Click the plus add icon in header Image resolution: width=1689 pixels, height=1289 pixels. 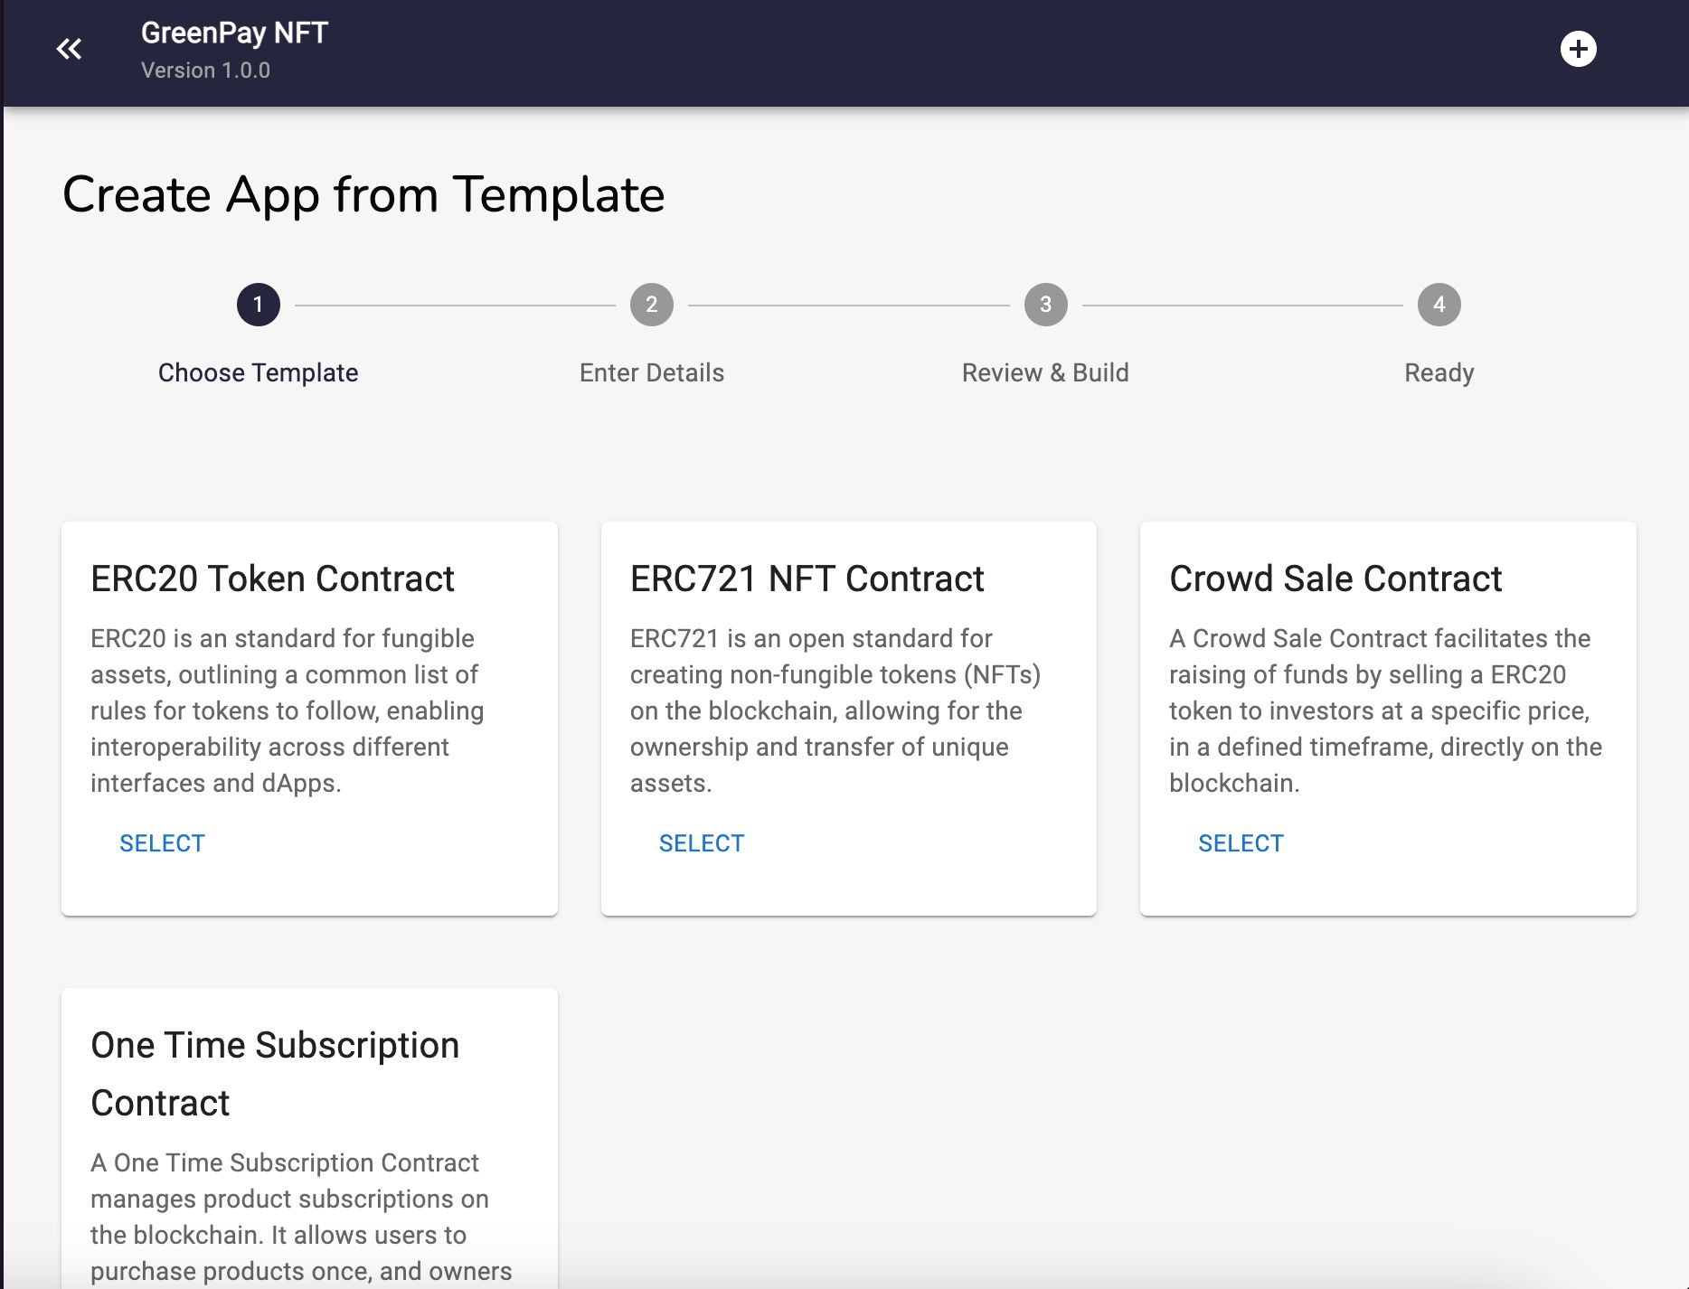tap(1578, 49)
